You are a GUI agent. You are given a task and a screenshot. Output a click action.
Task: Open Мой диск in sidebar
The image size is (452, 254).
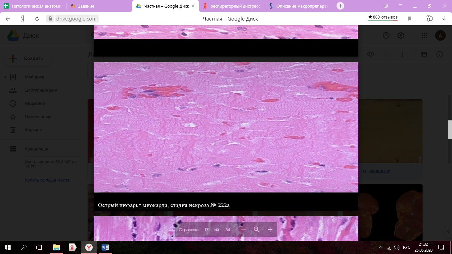click(34, 77)
